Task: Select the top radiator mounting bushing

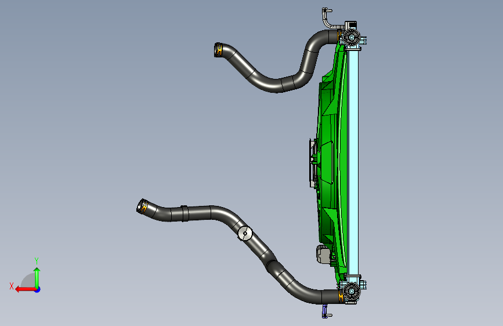Action: pyautogui.click(x=352, y=37)
